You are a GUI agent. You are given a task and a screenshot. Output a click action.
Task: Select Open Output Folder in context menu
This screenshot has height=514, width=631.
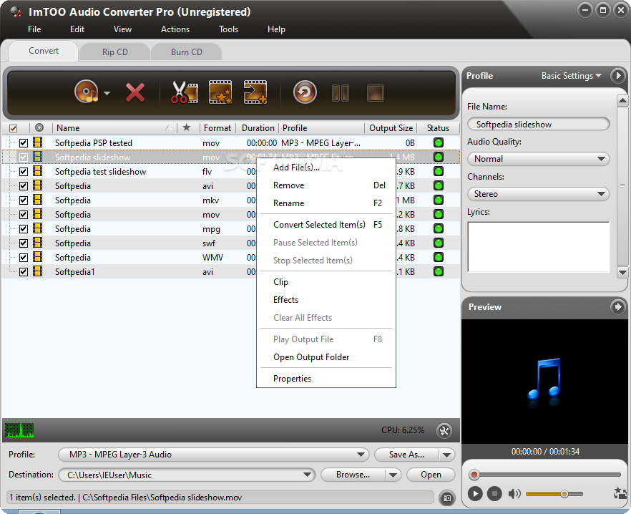pos(326,357)
